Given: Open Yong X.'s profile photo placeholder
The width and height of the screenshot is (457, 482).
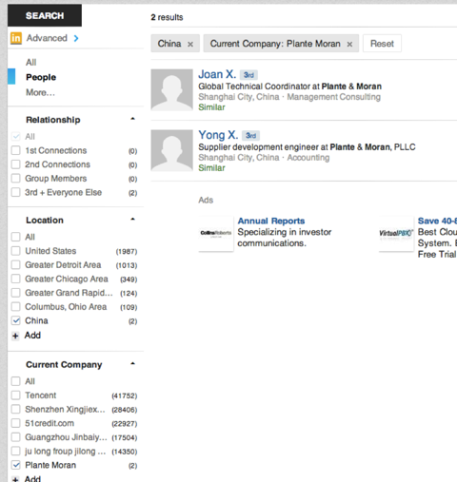Looking at the screenshot, I should tap(171, 150).
